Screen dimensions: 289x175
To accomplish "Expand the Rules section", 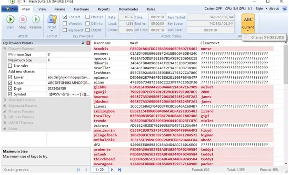I will click(4, 128).
